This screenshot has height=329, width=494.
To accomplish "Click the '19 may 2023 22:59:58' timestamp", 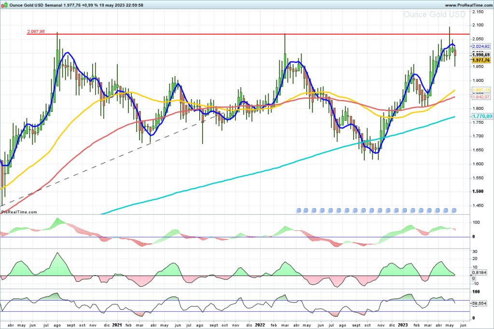I will 121,5.
